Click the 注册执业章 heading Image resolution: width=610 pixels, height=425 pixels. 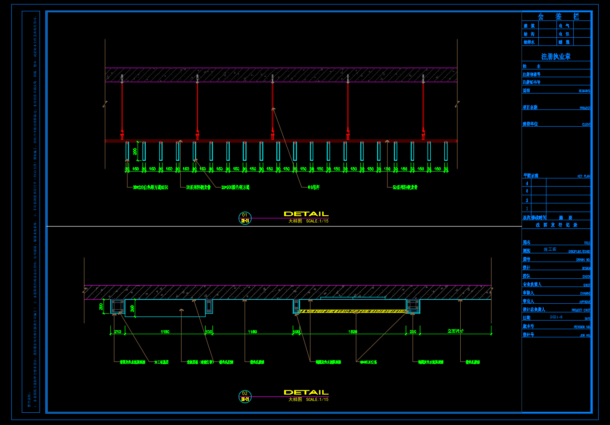point(556,57)
